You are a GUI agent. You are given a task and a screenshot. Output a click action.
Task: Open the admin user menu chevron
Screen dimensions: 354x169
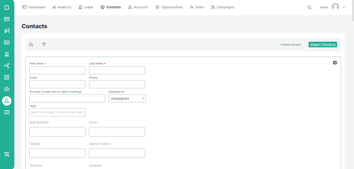point(344,7)
